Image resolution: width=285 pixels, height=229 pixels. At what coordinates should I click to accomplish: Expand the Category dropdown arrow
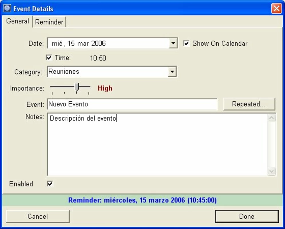[x=172, y=72]
